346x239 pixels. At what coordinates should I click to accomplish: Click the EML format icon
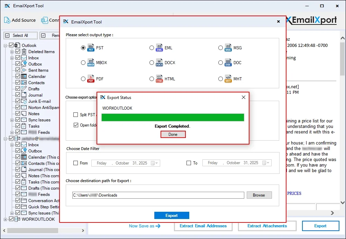coord(160,48)
